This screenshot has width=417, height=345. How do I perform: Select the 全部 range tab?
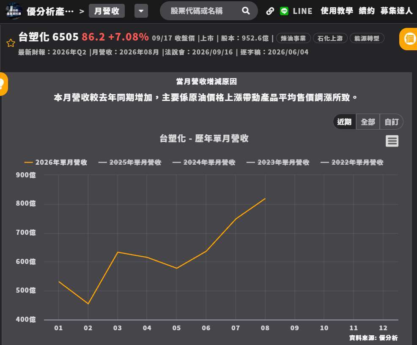point(368,122)
